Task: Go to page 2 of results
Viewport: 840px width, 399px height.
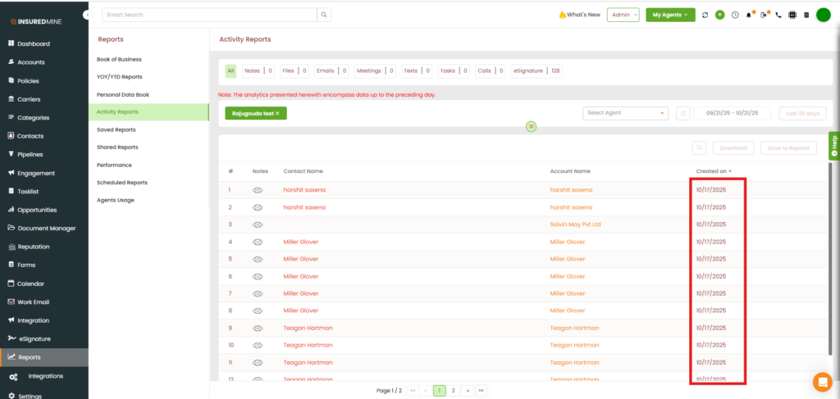Action: 453,391
